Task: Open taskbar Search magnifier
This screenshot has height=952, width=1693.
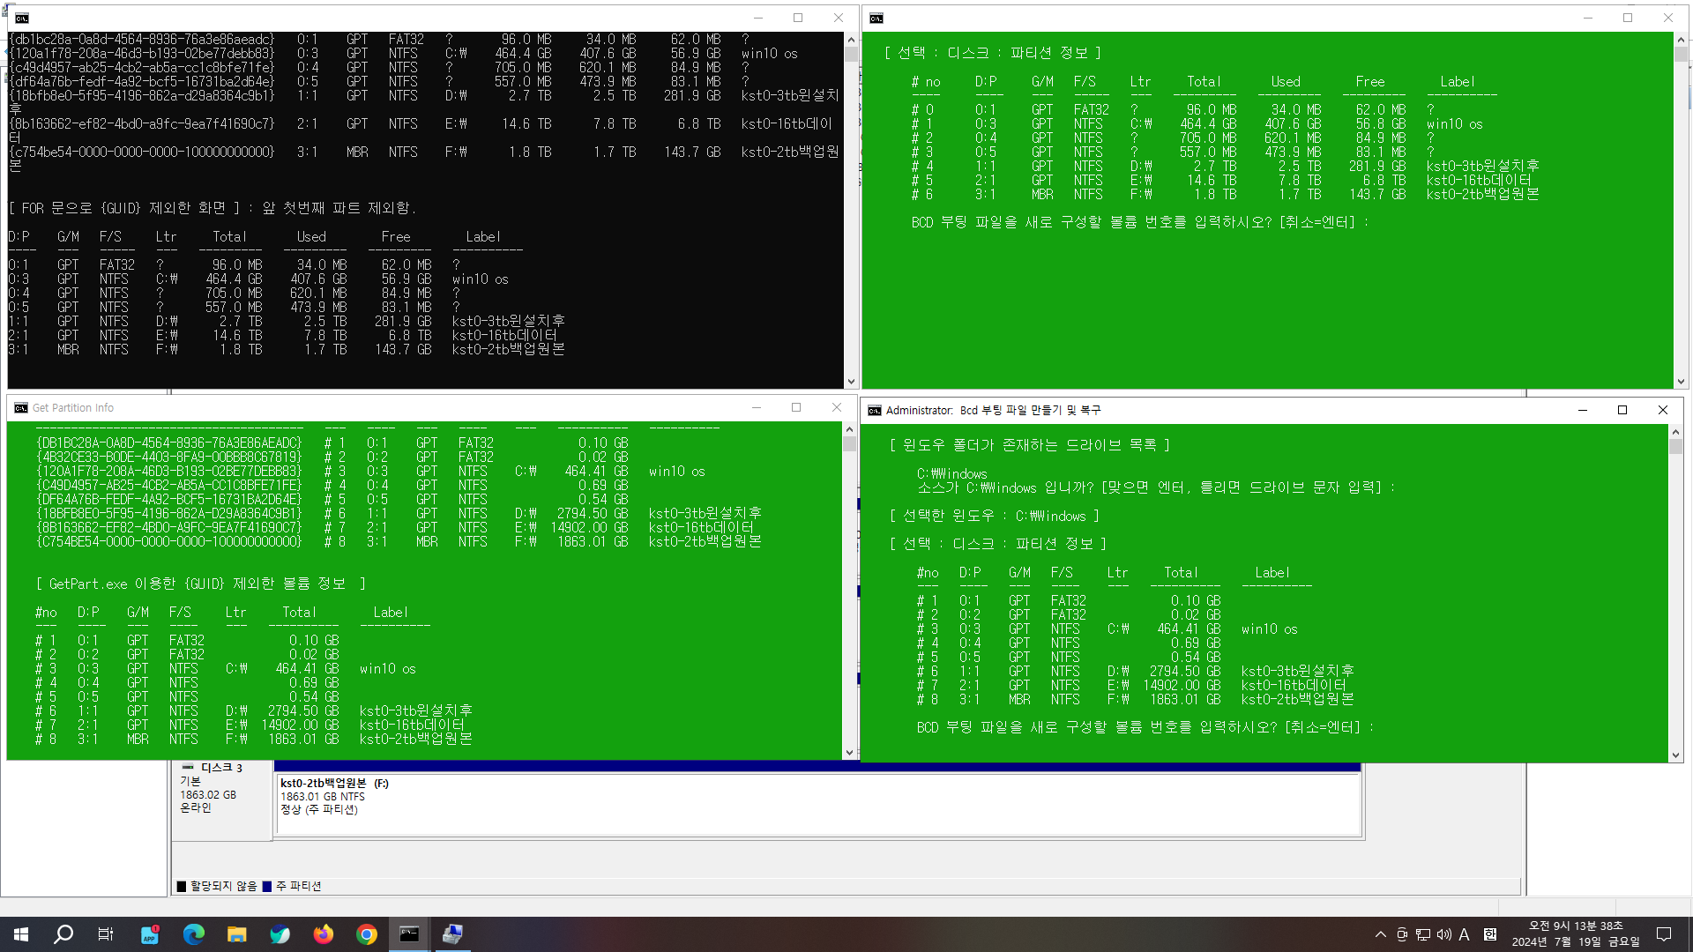Action: (63, 934)
